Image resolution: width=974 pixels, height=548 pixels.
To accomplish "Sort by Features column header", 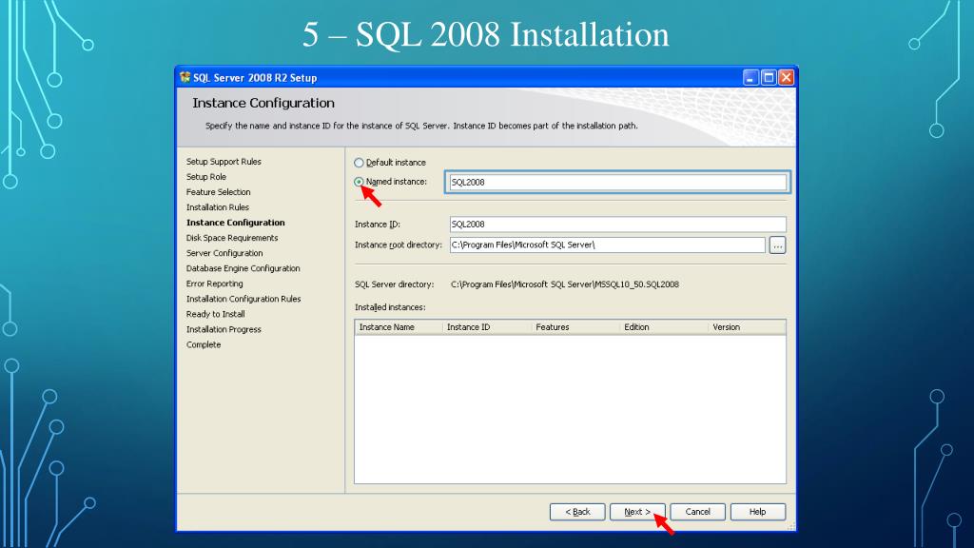I will pos(575,327).
